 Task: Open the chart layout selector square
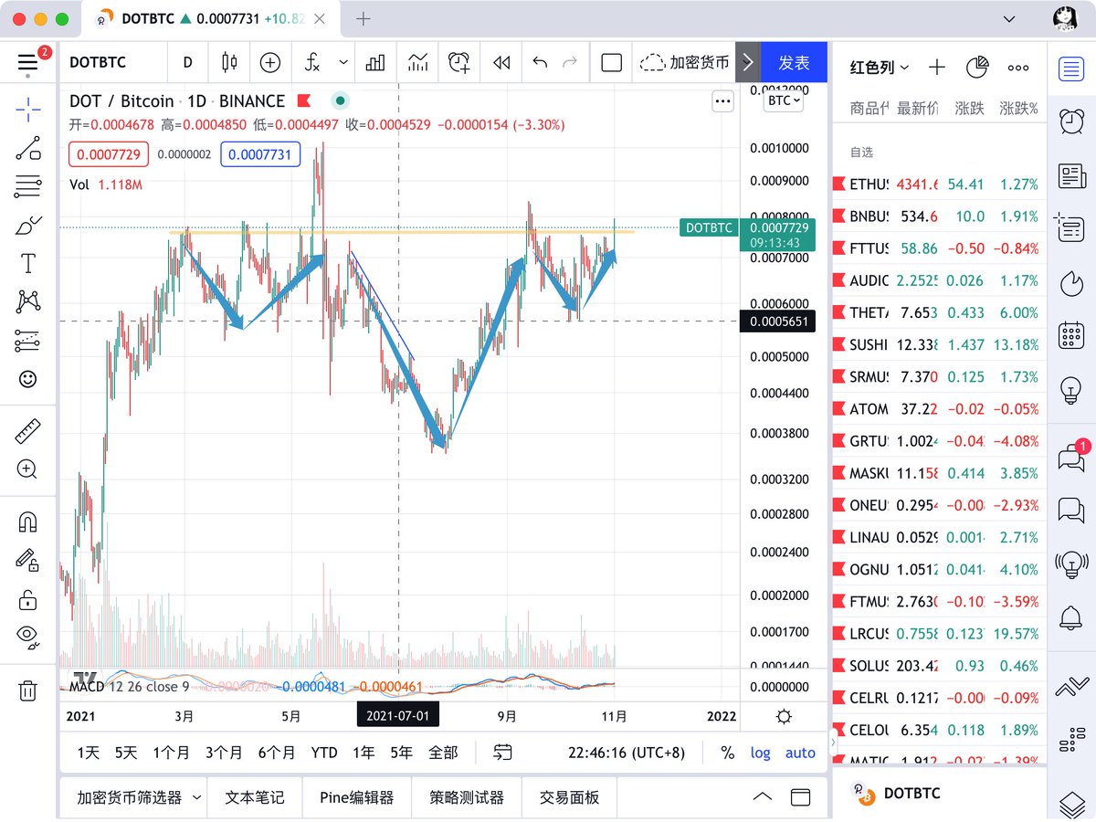[612, 62]
